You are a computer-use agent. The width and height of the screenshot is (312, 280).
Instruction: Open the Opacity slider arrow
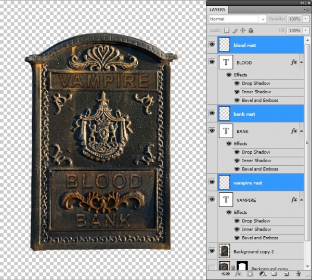point(306,19)
